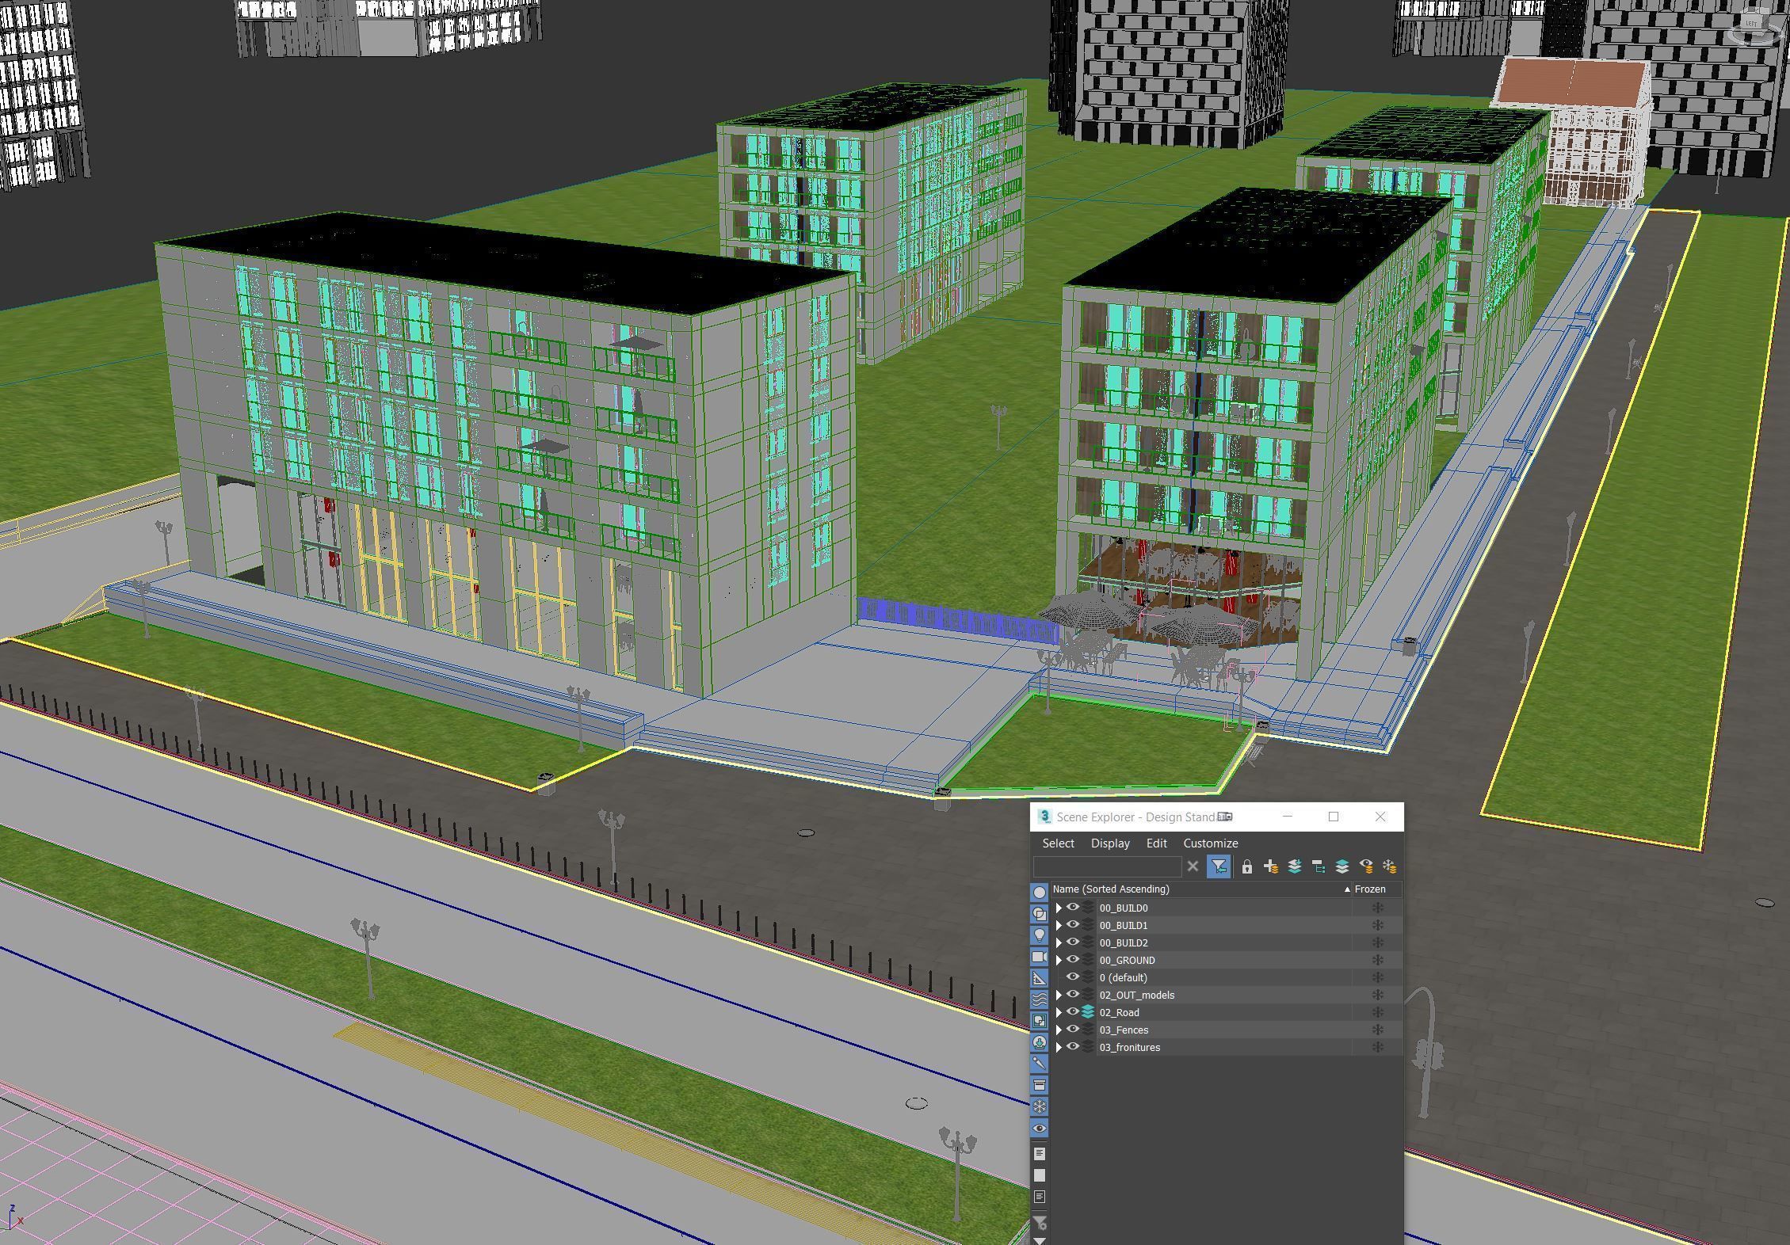The image size is (1790, 1245).
Task: Toggle the display bones filter icon
Action: pyautogui.click(x=1040, y=1064)
